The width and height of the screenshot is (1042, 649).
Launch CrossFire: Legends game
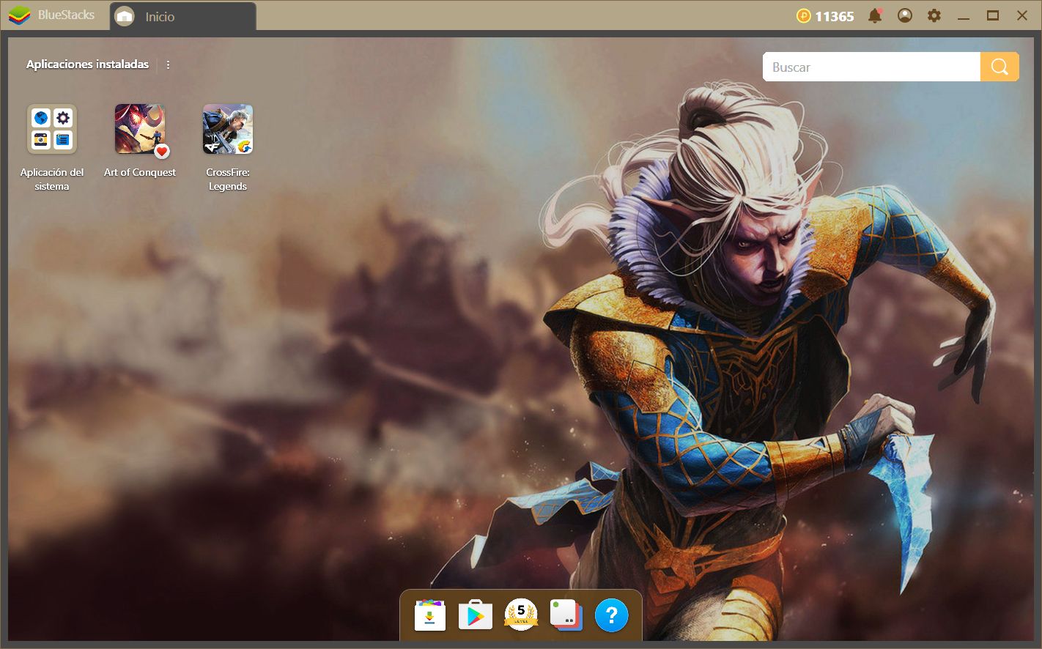[228, 129]
